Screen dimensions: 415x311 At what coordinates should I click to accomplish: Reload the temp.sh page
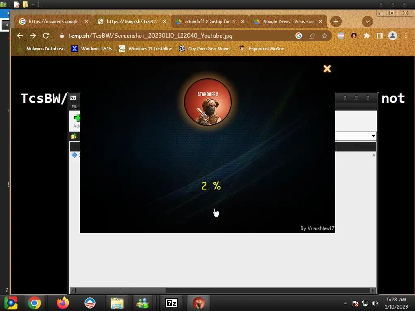coord(46,36)
